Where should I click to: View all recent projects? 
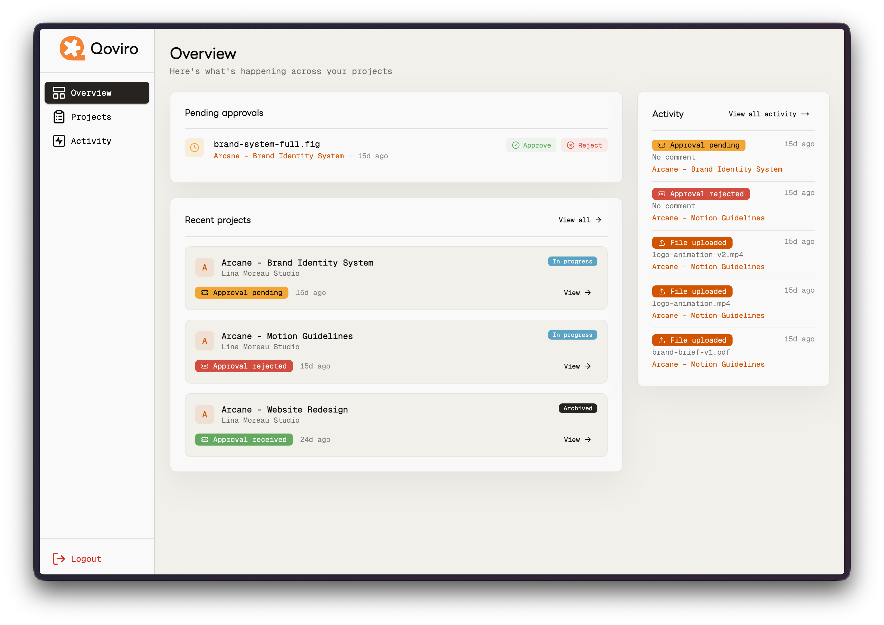click(580, 220)
